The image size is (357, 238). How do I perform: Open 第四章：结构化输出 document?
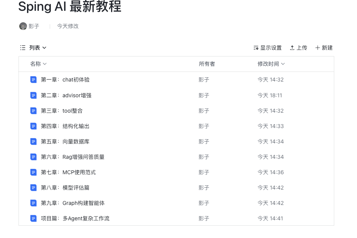(x=65, y=126)
